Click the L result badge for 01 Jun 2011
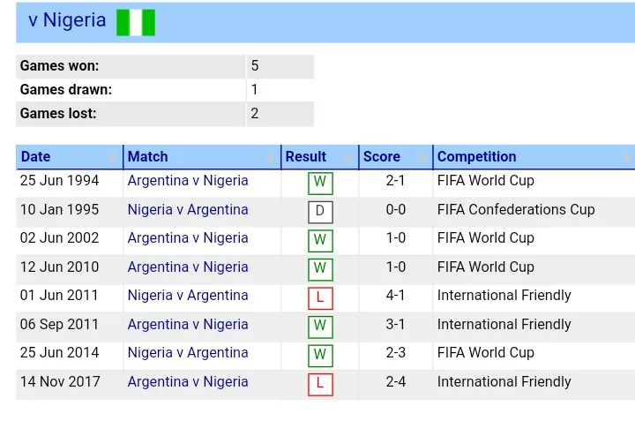 coord(320,298)
